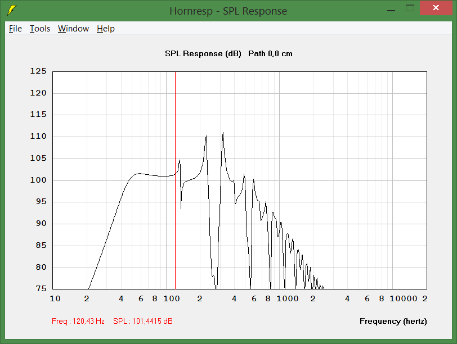The image size is (457, 344).
Task: Click the 'SPL Response (dB)' chart title
Action: coord(203,53)
